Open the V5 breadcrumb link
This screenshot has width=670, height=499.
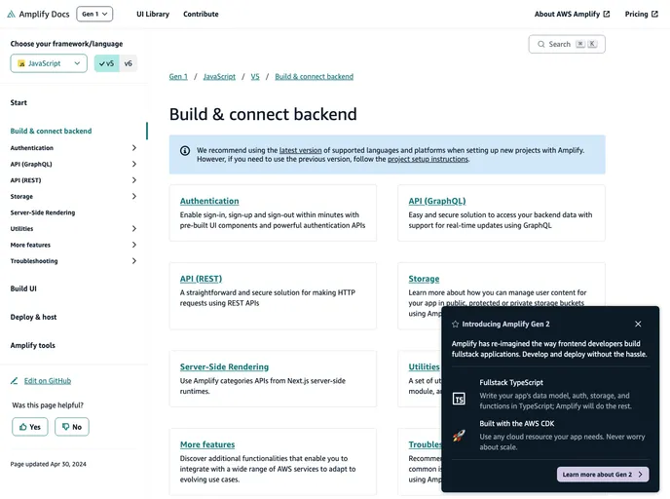point(255,77)
